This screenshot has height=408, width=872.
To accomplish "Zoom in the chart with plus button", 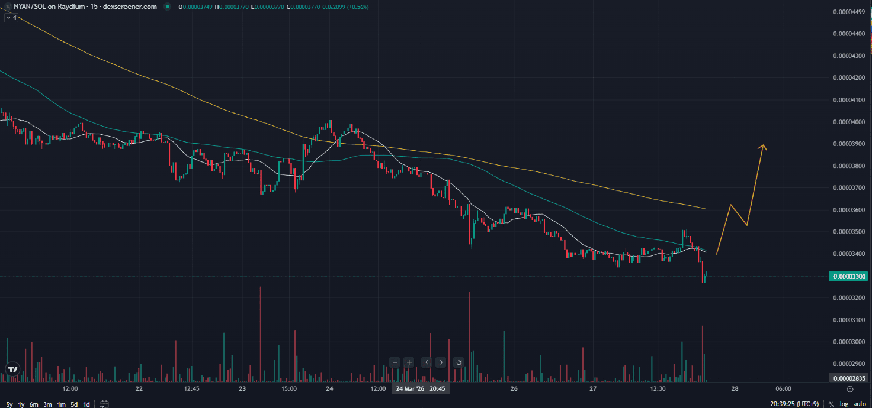I will [409, 362].
